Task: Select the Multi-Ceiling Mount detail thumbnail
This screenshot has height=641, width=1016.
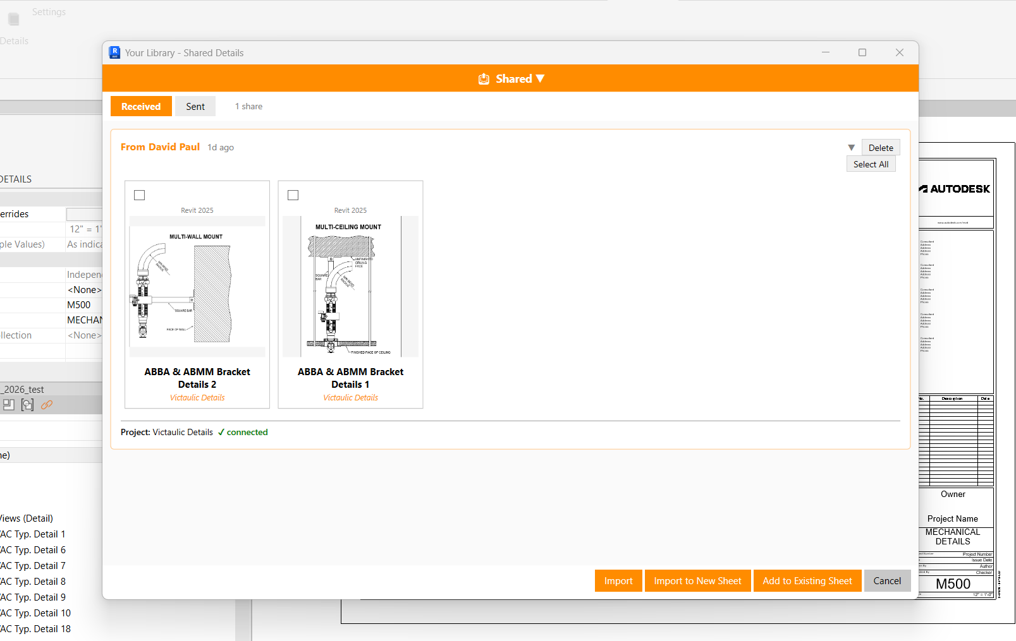Action: coord(350,287)
